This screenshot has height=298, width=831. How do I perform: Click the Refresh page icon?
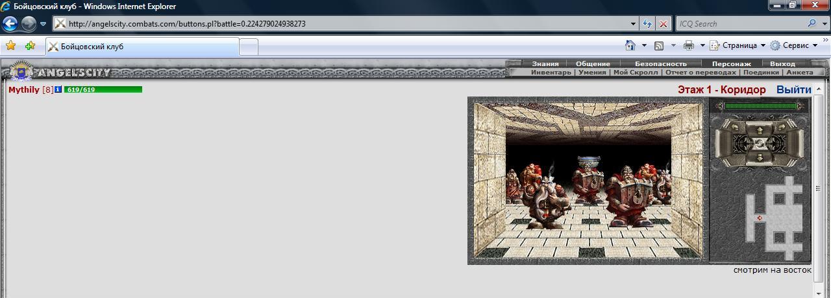coord(647,24)
